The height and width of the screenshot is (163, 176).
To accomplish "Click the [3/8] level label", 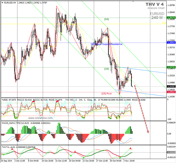I will [x=106, y=69].
